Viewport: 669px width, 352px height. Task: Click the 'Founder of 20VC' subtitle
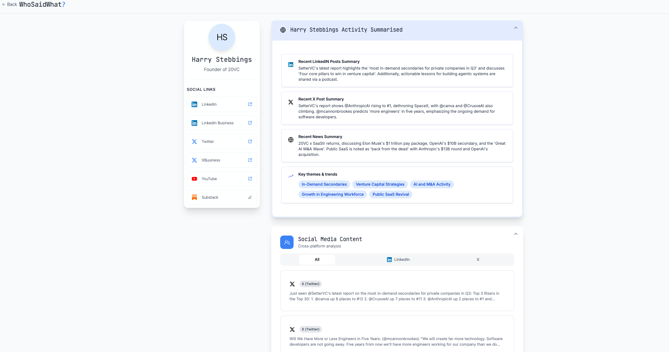click(x=222, y=70)
